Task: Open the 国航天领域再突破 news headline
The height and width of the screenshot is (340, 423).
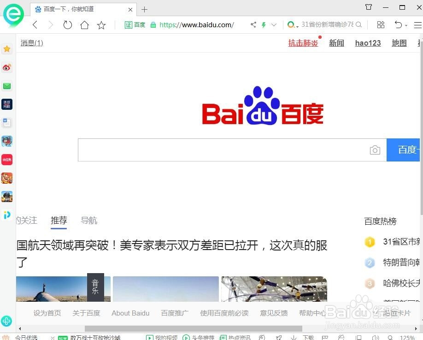Action: tap(171, 254)
